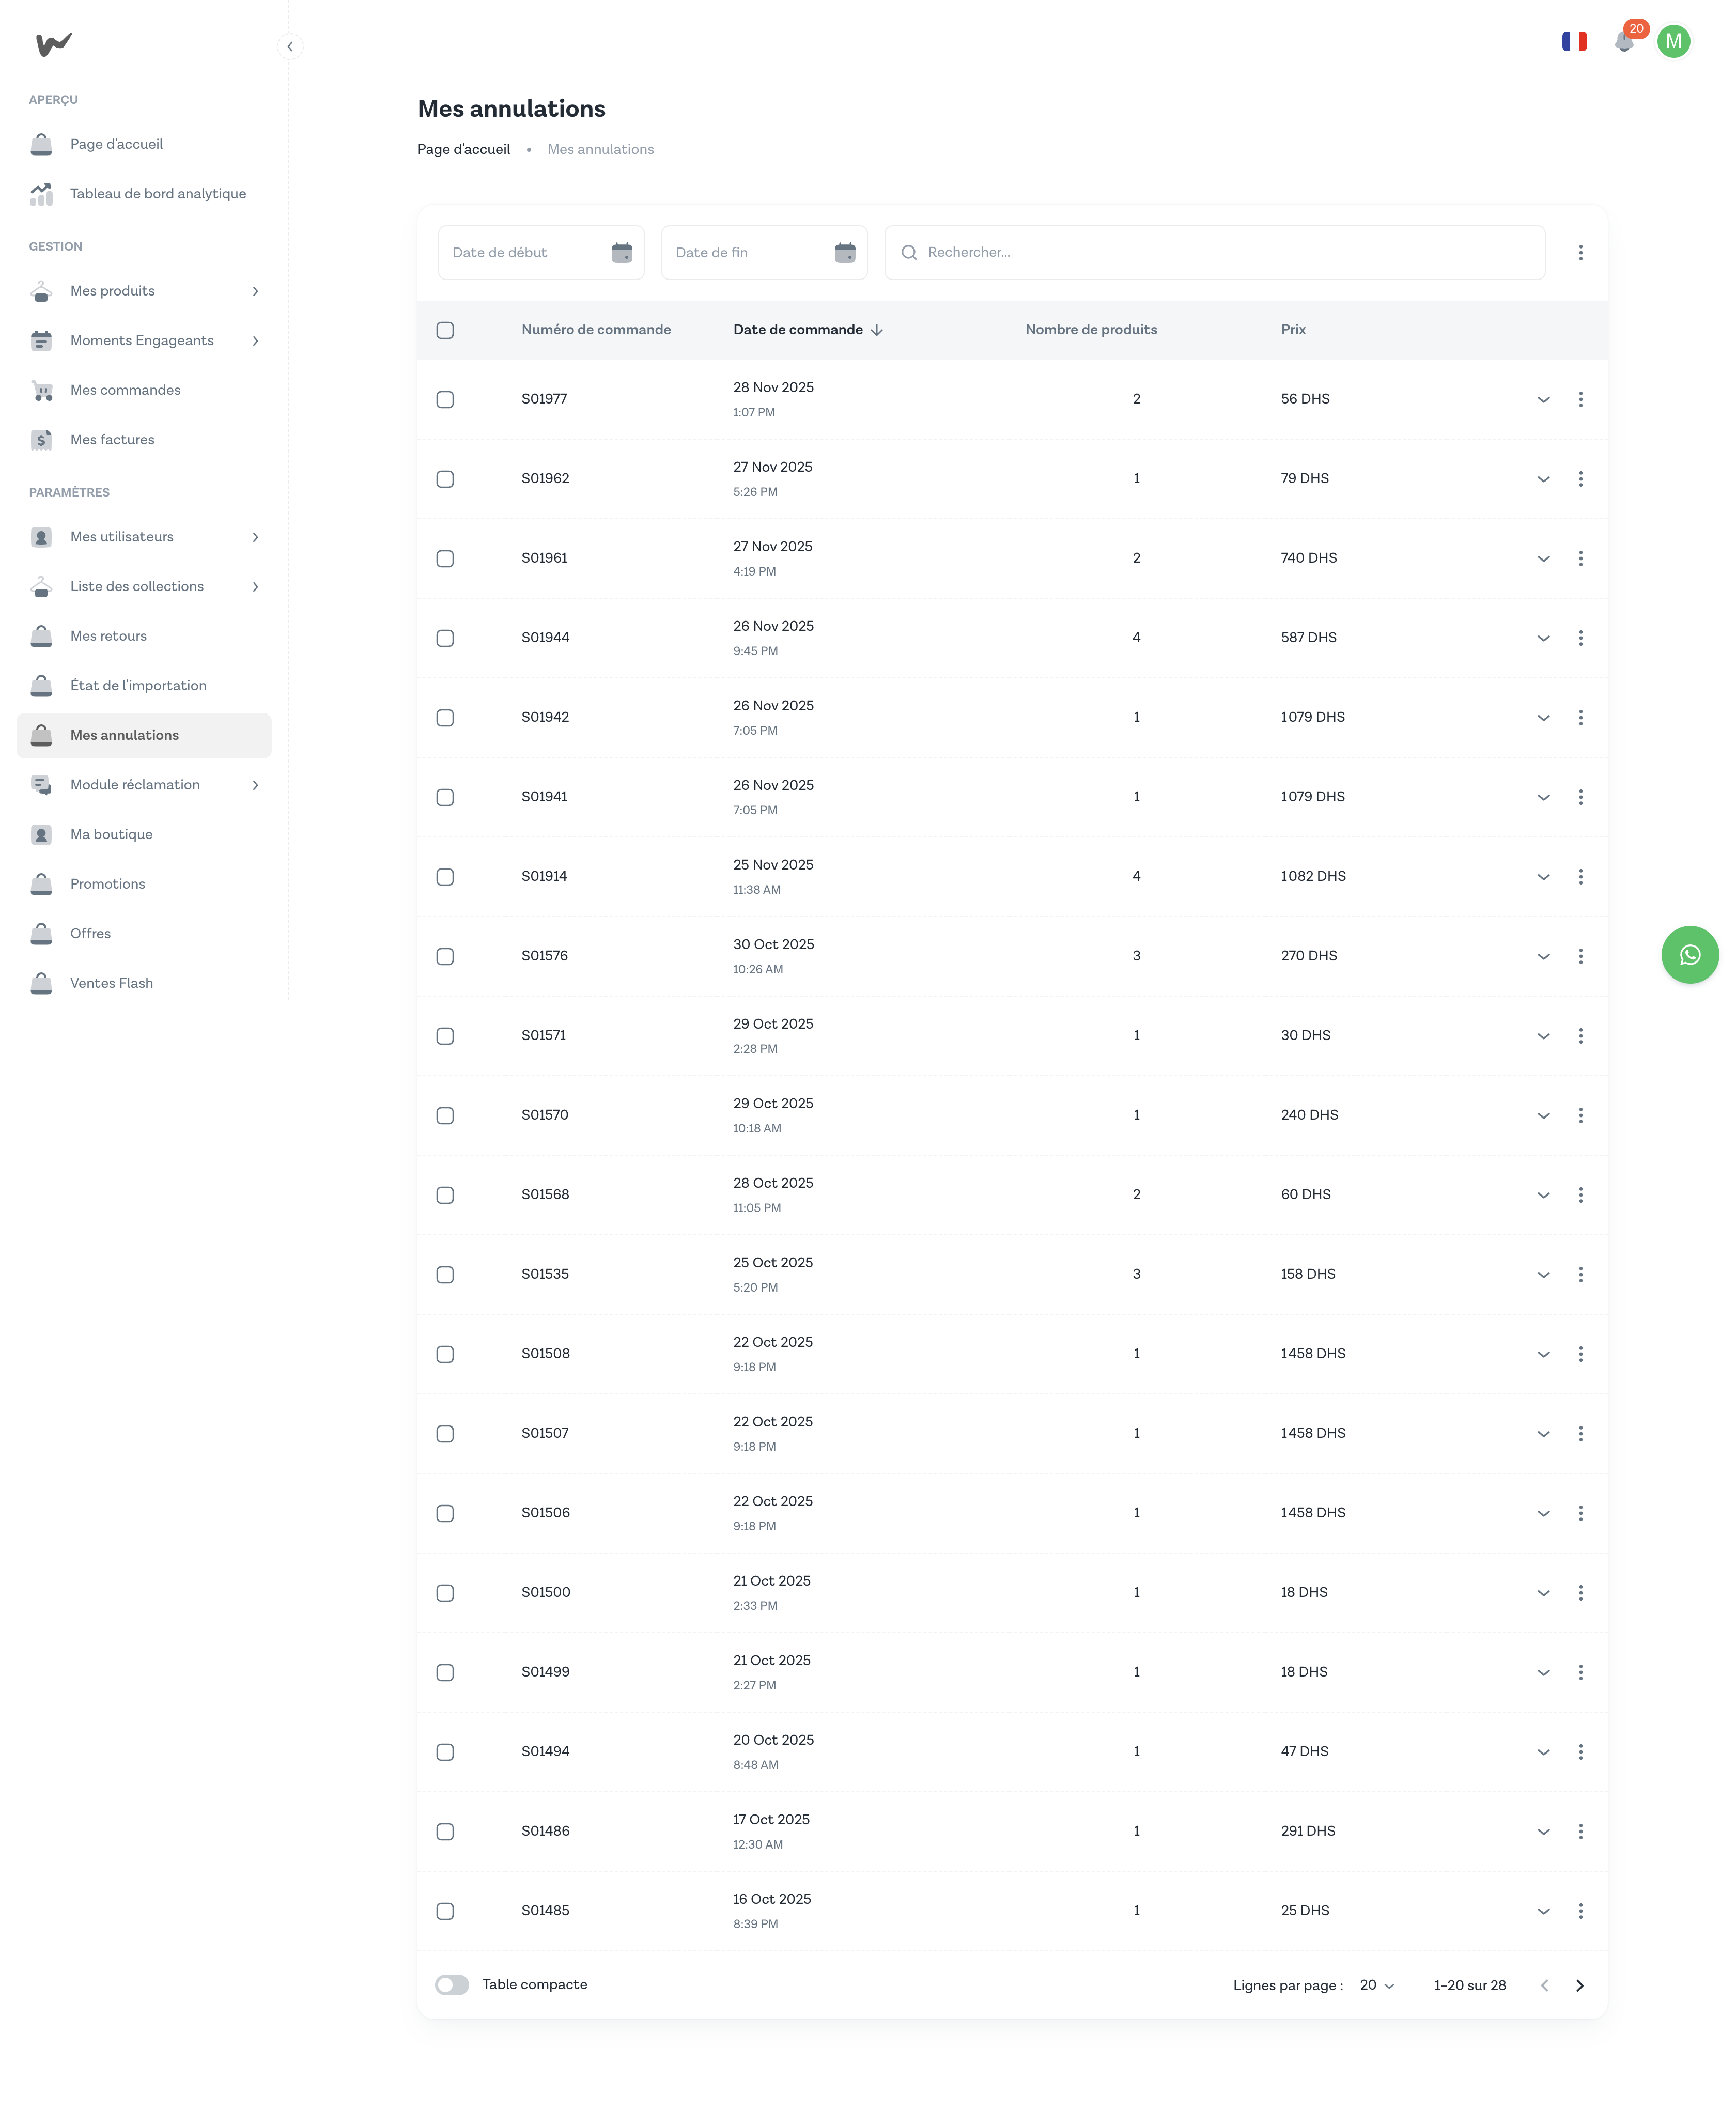Click the Page d'accueil breadcrumb link
Screen dimensions: 1736x2110
coord(463,149)
